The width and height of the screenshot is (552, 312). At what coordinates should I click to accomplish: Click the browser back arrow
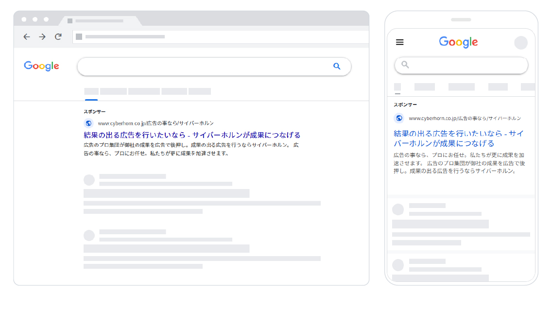pos(27,37)
